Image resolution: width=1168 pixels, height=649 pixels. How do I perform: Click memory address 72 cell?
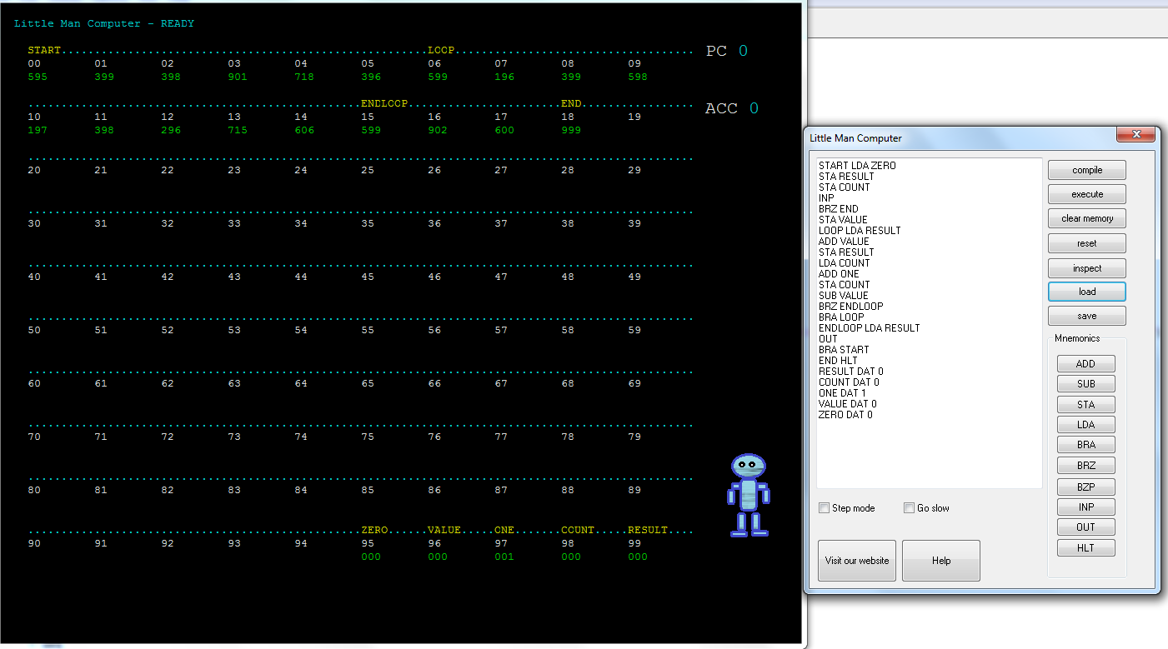[168, 437]
